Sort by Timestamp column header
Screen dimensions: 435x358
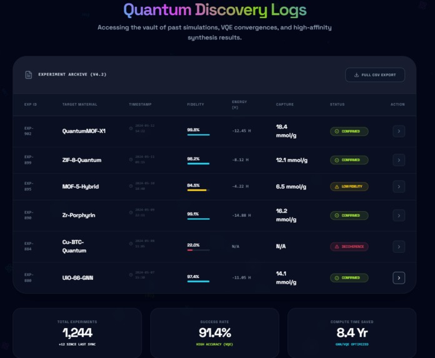tap(140, 104)
